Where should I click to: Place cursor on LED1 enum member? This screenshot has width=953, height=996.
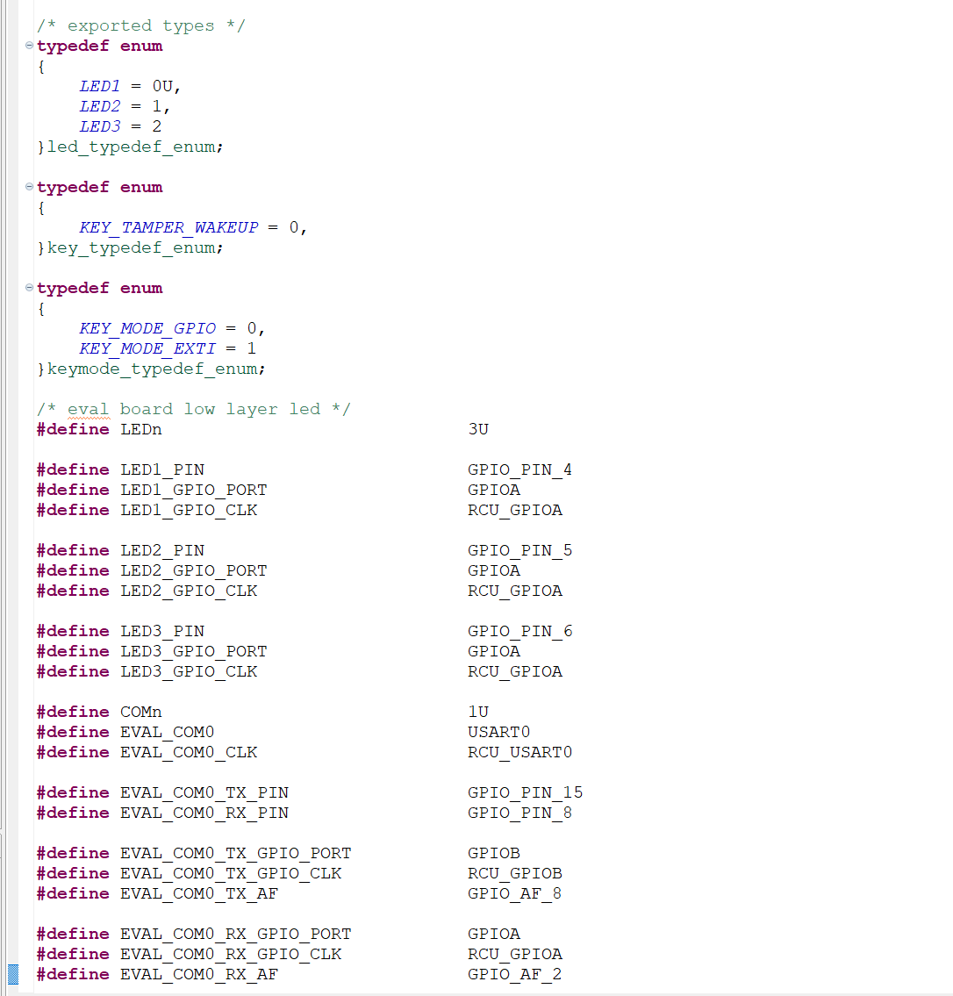(99, 86)
